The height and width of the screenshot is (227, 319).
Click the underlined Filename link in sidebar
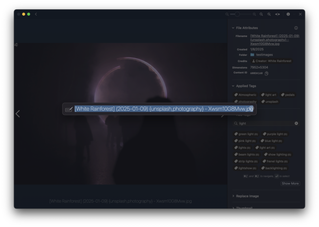coord(275,40)
